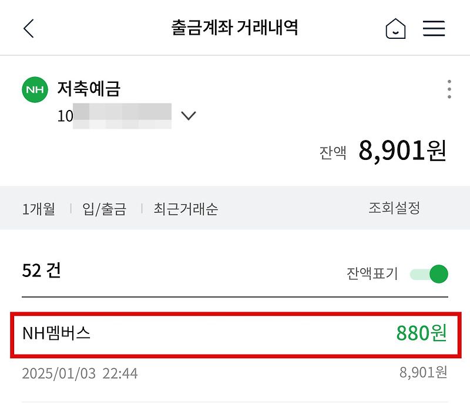Open the hamburger menu at top right
470x404 pixels.
click(434, 28)
